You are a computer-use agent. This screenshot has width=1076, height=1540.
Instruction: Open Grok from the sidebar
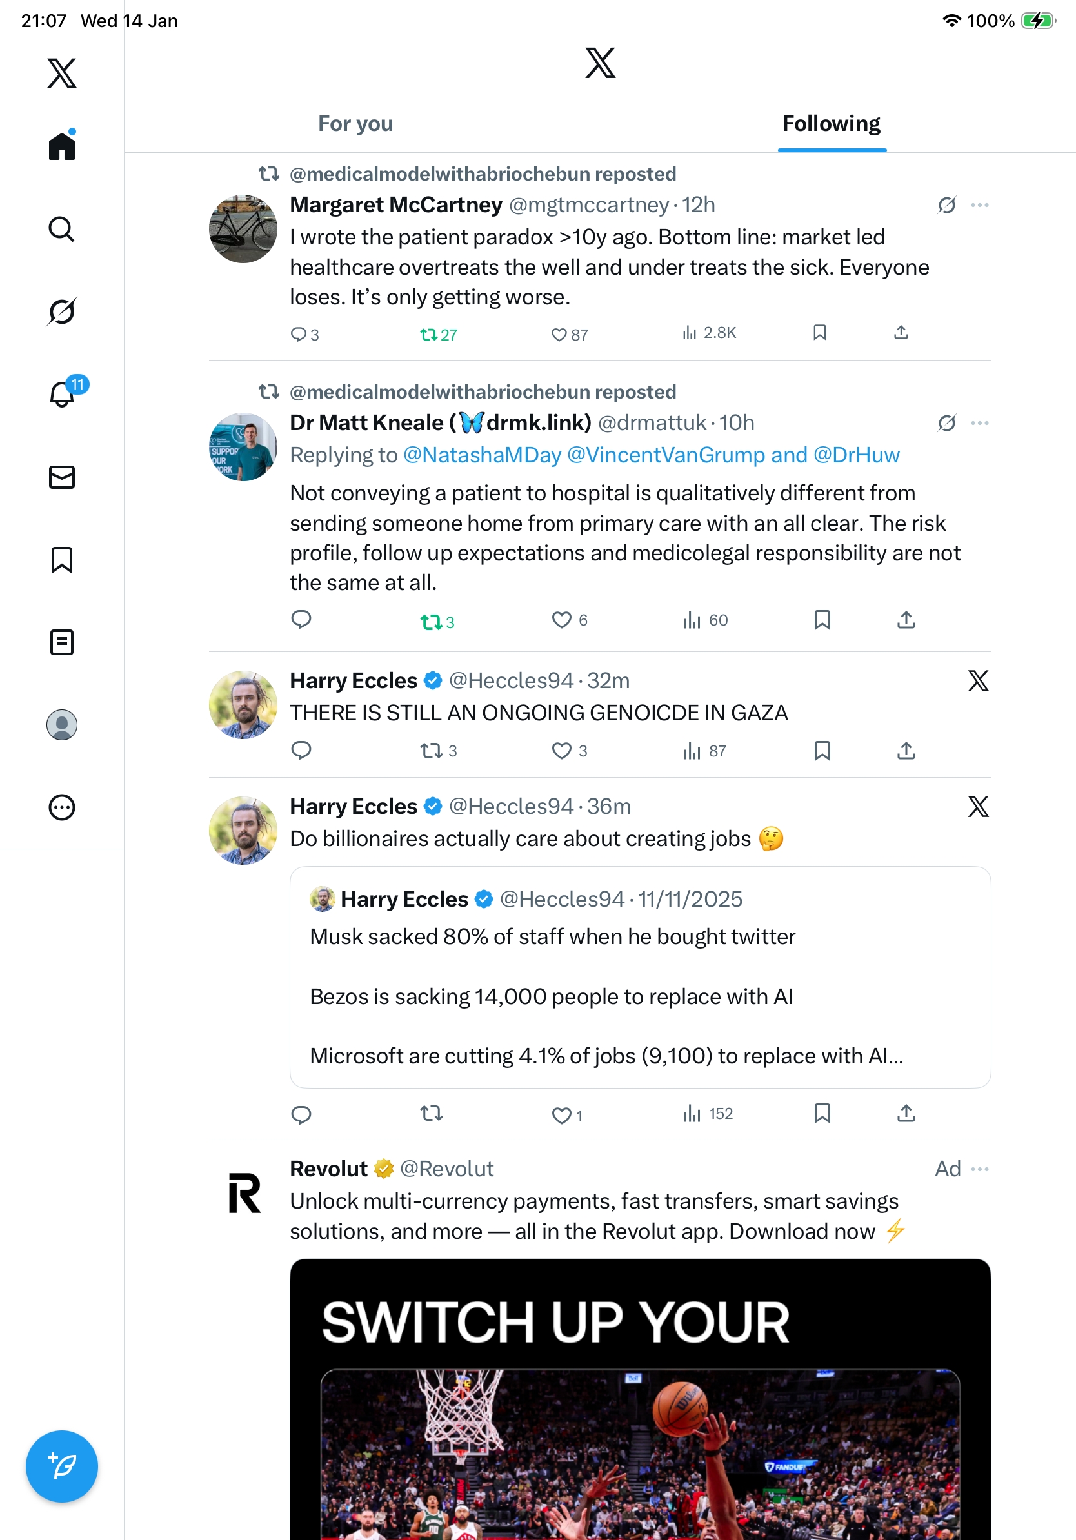pos(61,311)
